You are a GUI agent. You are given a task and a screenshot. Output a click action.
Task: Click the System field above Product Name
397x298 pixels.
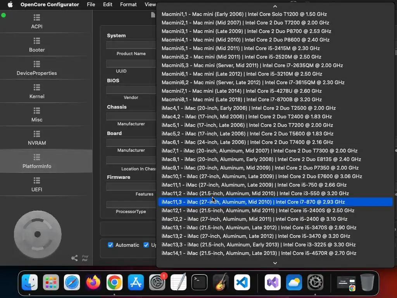point(131,45)
